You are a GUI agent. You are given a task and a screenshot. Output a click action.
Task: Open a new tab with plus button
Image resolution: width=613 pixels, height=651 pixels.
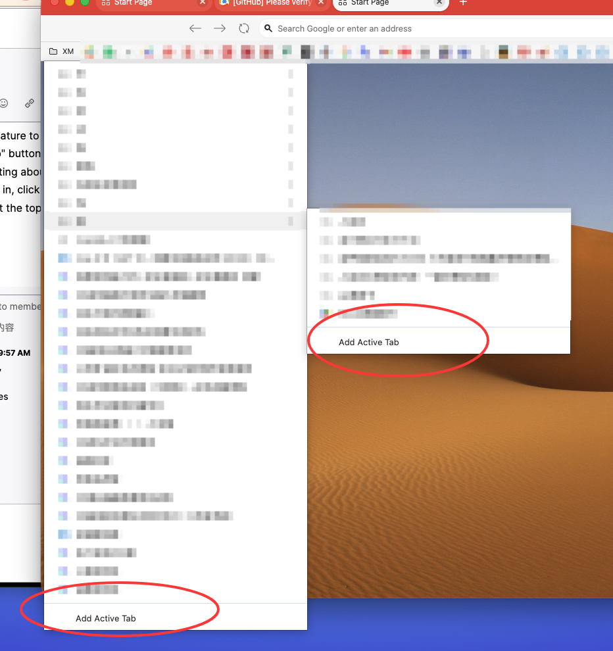pos(463,3)
